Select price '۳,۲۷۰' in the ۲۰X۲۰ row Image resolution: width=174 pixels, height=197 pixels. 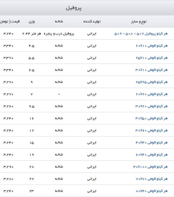pos(8,94)
